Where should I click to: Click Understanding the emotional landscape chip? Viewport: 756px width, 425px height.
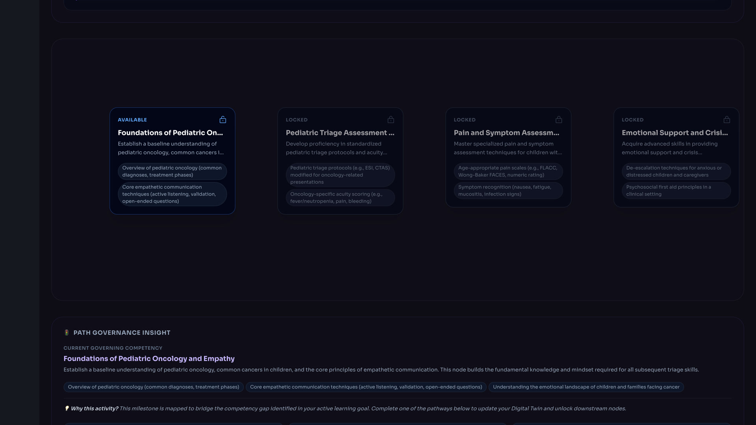point(586,387)
